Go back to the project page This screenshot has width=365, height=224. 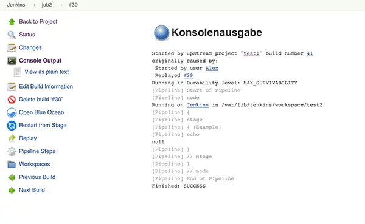(x=38, y=22)
